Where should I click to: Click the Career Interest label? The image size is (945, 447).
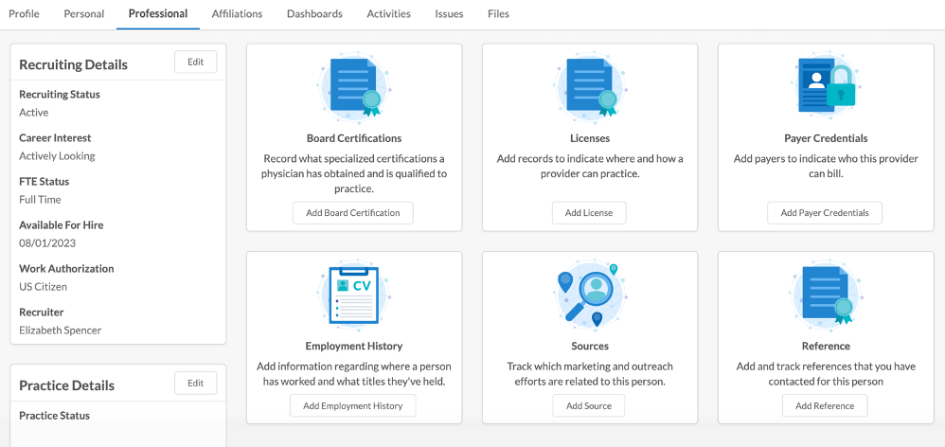click(55, 137)
